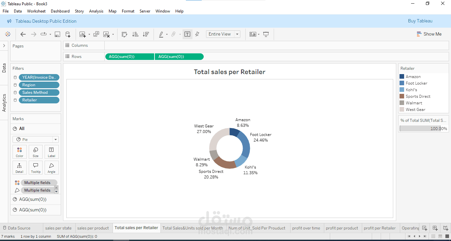Open the Highlight dropdown arrow

pyautogui.click(x=167, y=34)
